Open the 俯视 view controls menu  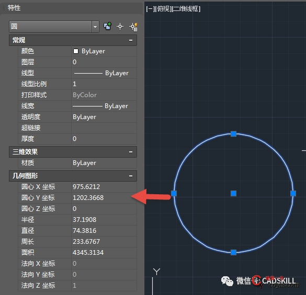tap(164, 9)
